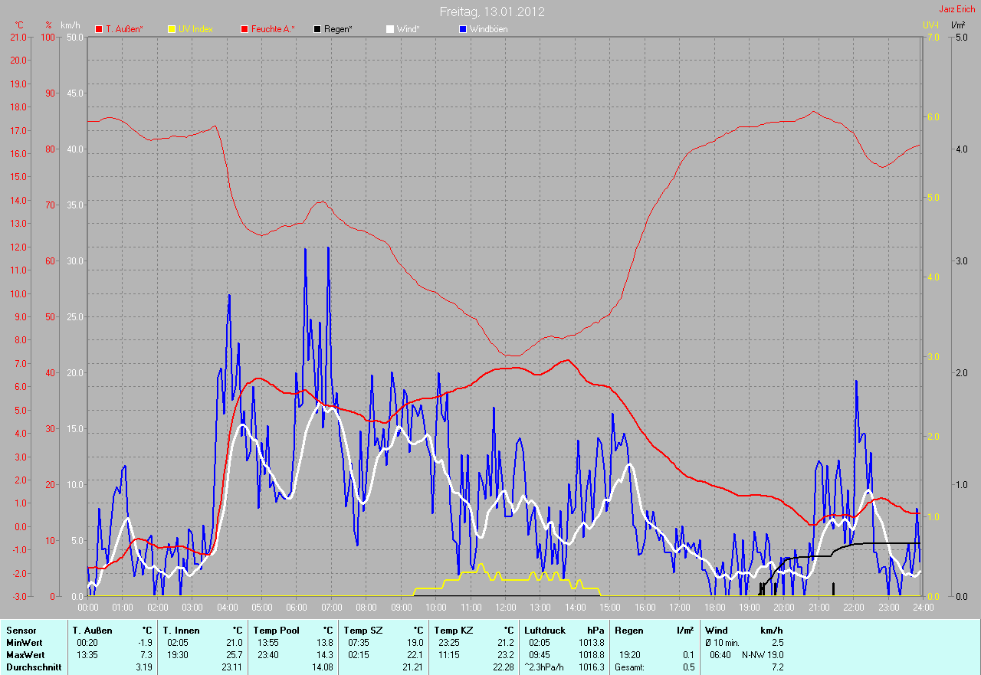Click the MaxWert row label
This screenshot has height=675, width=981.
(23, 655)
